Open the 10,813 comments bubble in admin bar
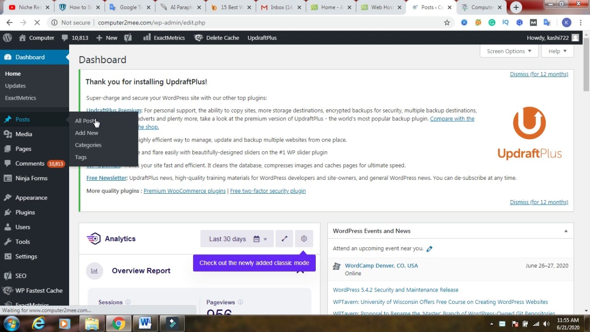The image size is (590, 332). 75,38
